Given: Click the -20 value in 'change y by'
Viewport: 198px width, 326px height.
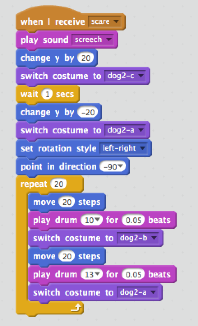Looking at the screenshot, I should [x=87, y=112].
